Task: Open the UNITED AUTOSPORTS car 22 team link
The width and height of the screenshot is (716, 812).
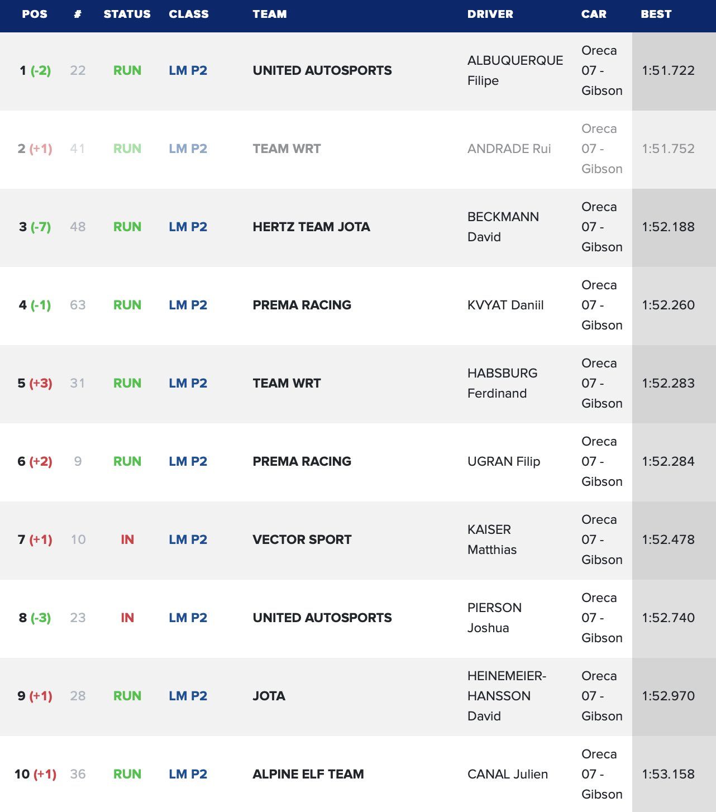Action: tap(322, 70)
